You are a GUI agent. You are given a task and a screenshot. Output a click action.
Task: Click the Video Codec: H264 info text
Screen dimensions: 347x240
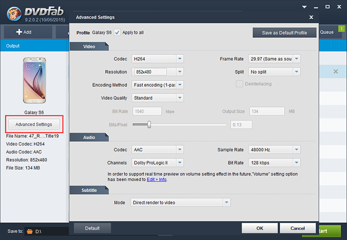[25, 144]
